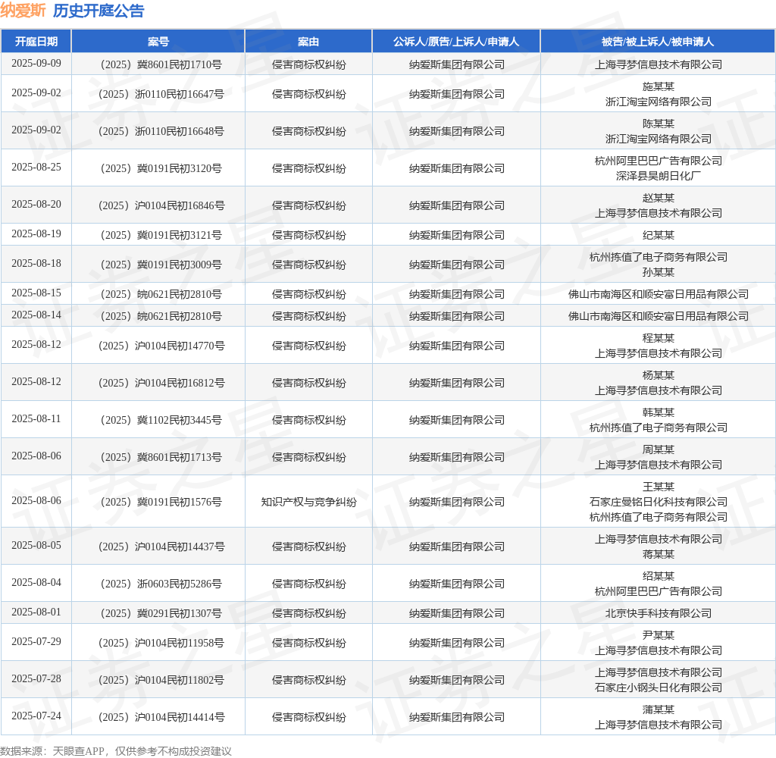Viewport: 776px width, 758px height.
Task: Click the 案号 column header
Action: tap(158, 42)
